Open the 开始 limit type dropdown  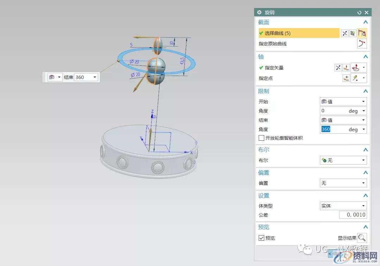343,102
